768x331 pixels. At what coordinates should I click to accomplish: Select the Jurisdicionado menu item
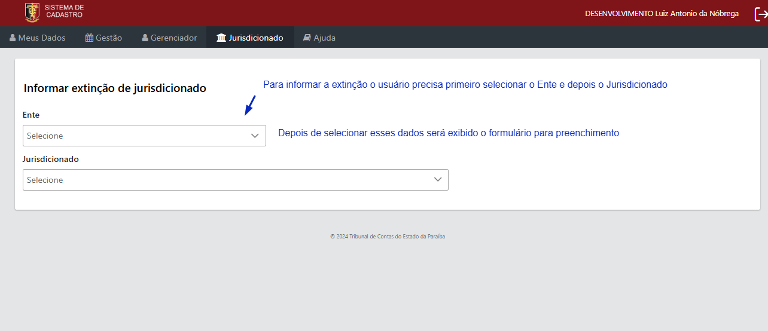tap(250, 38)
